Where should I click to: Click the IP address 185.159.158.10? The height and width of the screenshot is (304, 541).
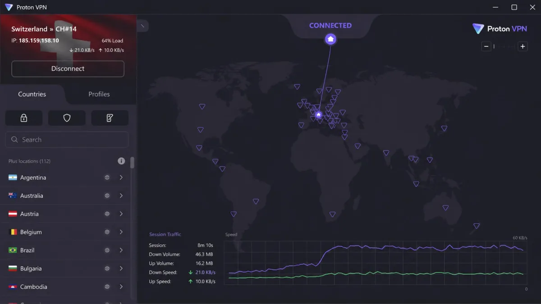click(x=39, y=41)
